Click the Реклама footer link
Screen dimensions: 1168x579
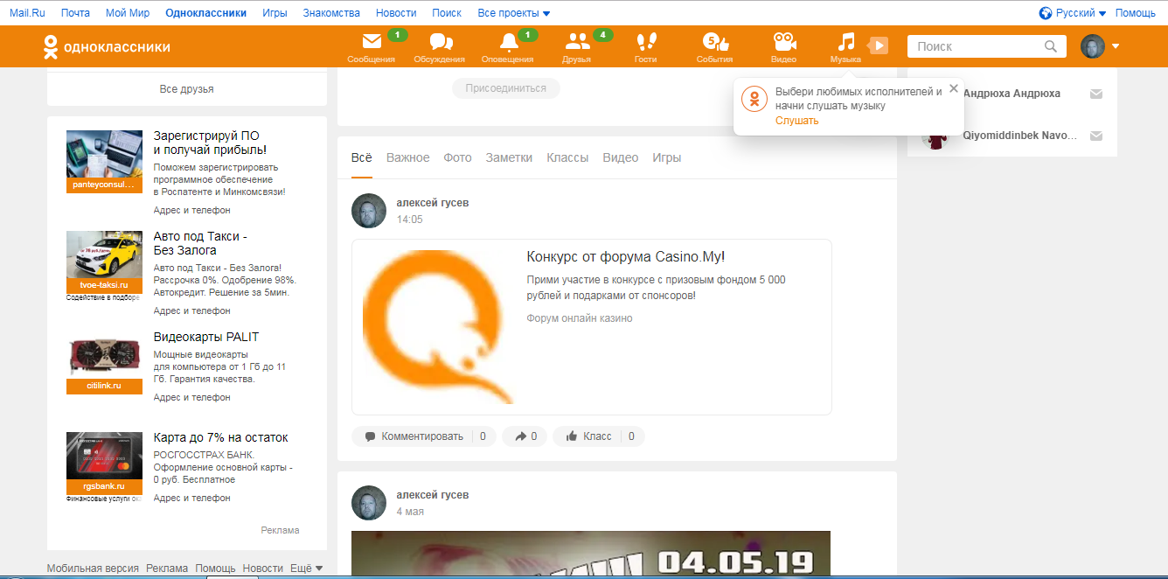[167, 569]
